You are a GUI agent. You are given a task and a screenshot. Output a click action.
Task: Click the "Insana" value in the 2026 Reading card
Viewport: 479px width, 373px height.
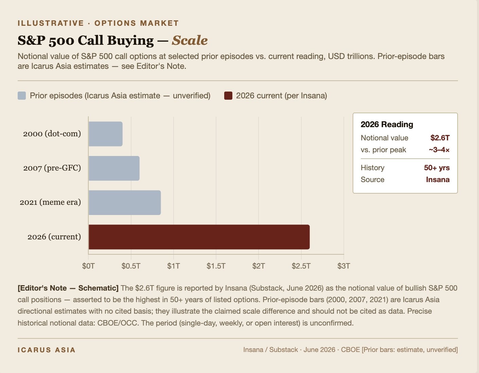(x=438, y=180)
